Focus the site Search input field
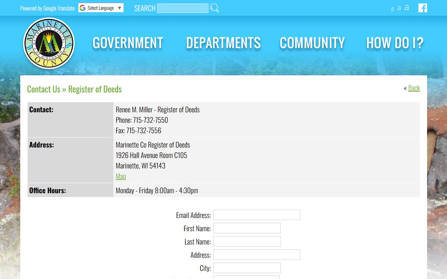Screen dimensions: 447x279 [x=183, y=8]
